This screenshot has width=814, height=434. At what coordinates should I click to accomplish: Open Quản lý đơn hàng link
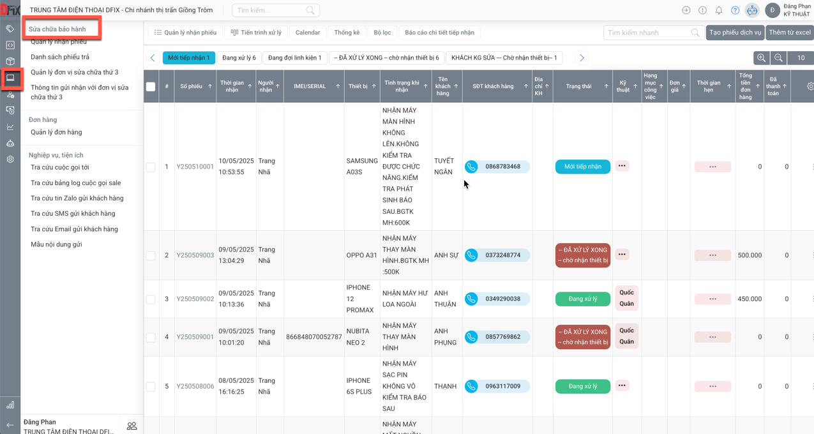coord(56,132)
